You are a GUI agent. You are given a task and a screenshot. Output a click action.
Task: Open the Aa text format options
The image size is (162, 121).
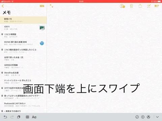(34, 117)
